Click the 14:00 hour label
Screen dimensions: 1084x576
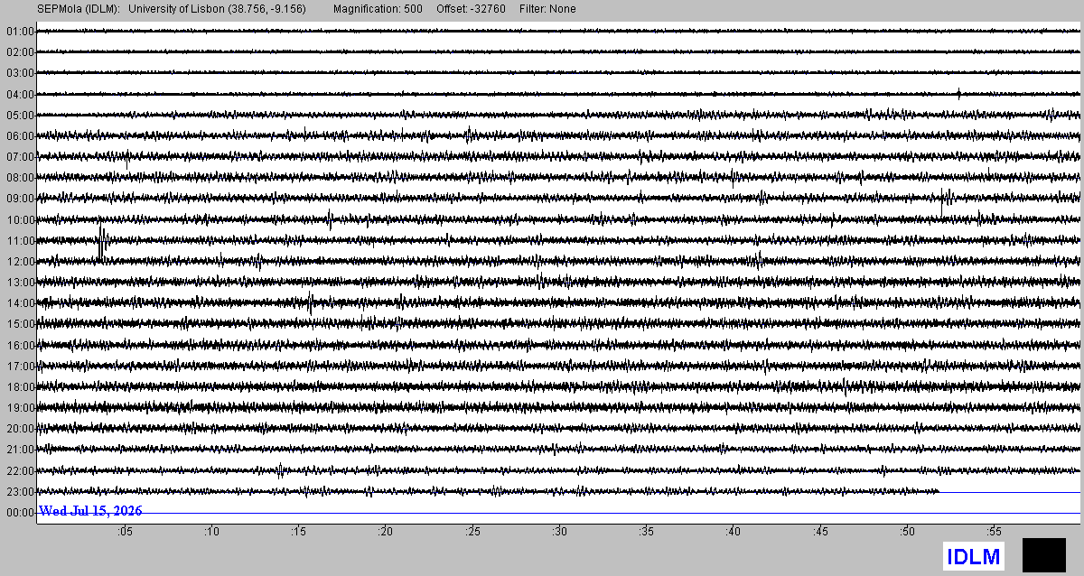pyautogui.click(x=20, y=303)
